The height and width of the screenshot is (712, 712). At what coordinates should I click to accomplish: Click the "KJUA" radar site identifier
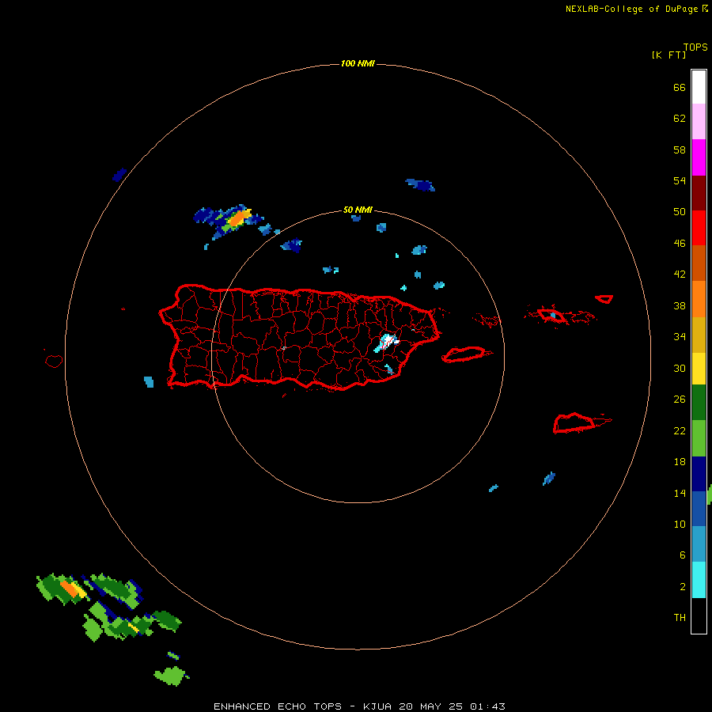pyautogui.click(x=377, y=706)
